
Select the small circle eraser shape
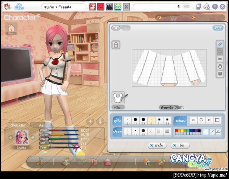(194, 120)
